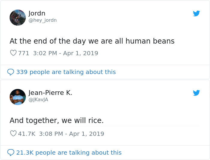The image size is (210, 160).
Task: Open Jean-Pierre K.'s profile picture
Action: [18, 97]
